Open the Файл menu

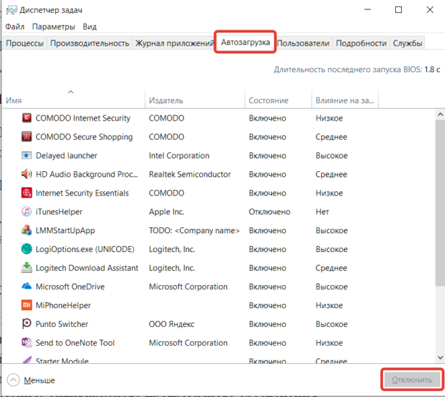point(14,27)
